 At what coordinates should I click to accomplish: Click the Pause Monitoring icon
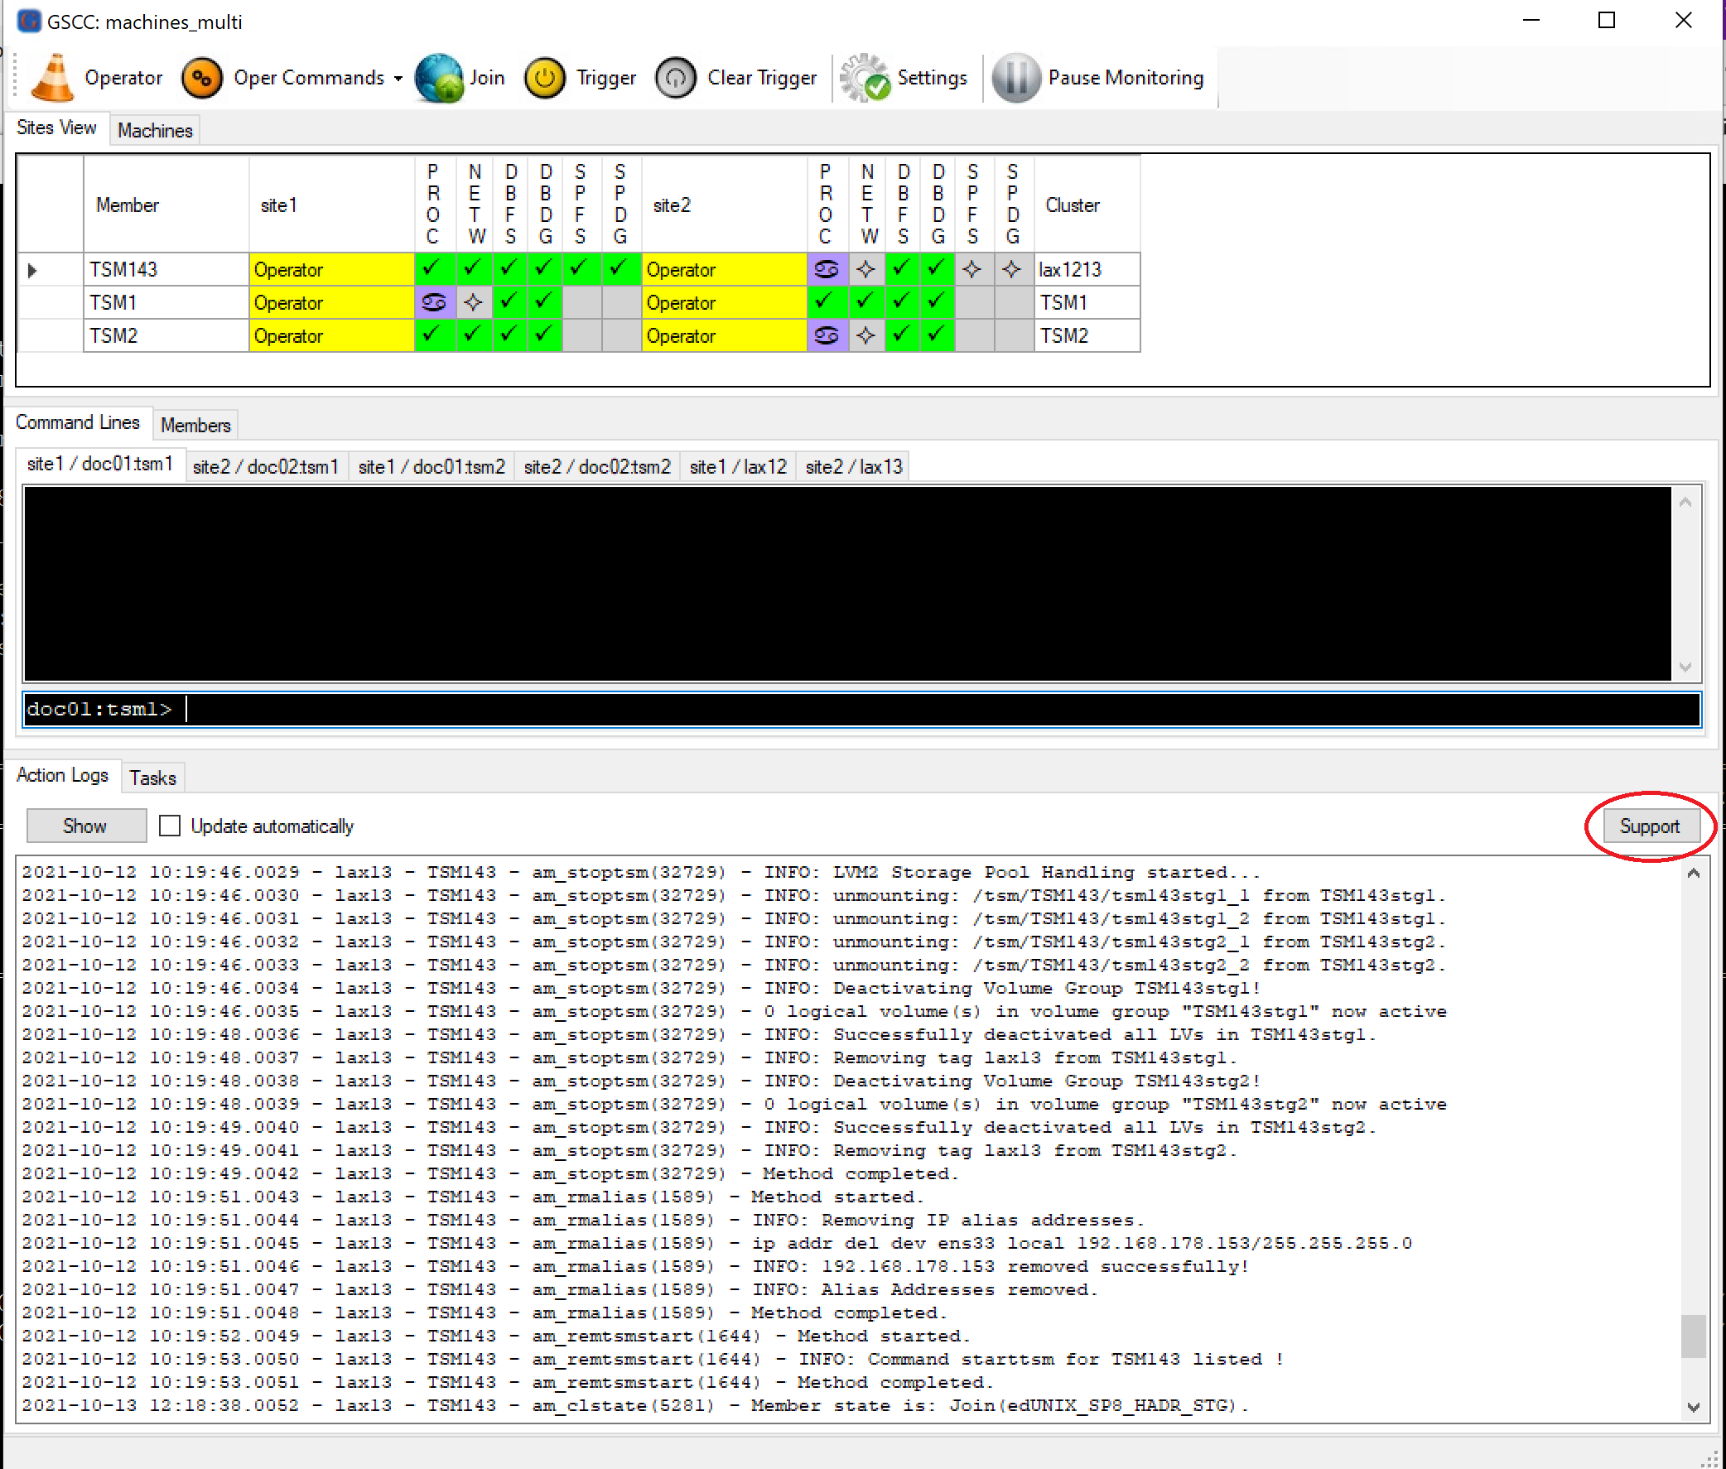coord(1015,78)
